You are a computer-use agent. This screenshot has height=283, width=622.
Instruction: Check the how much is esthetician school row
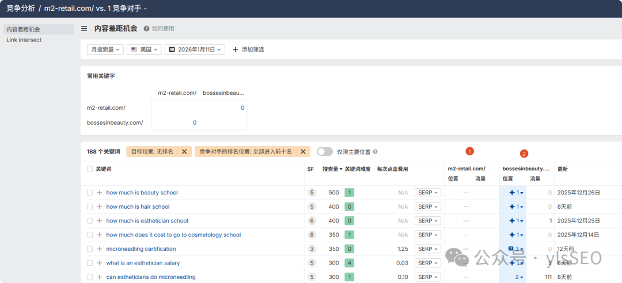coord(90,221)
